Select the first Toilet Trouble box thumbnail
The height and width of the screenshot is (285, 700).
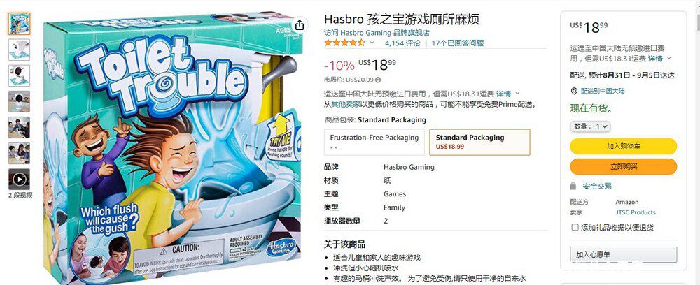point(19,24)
